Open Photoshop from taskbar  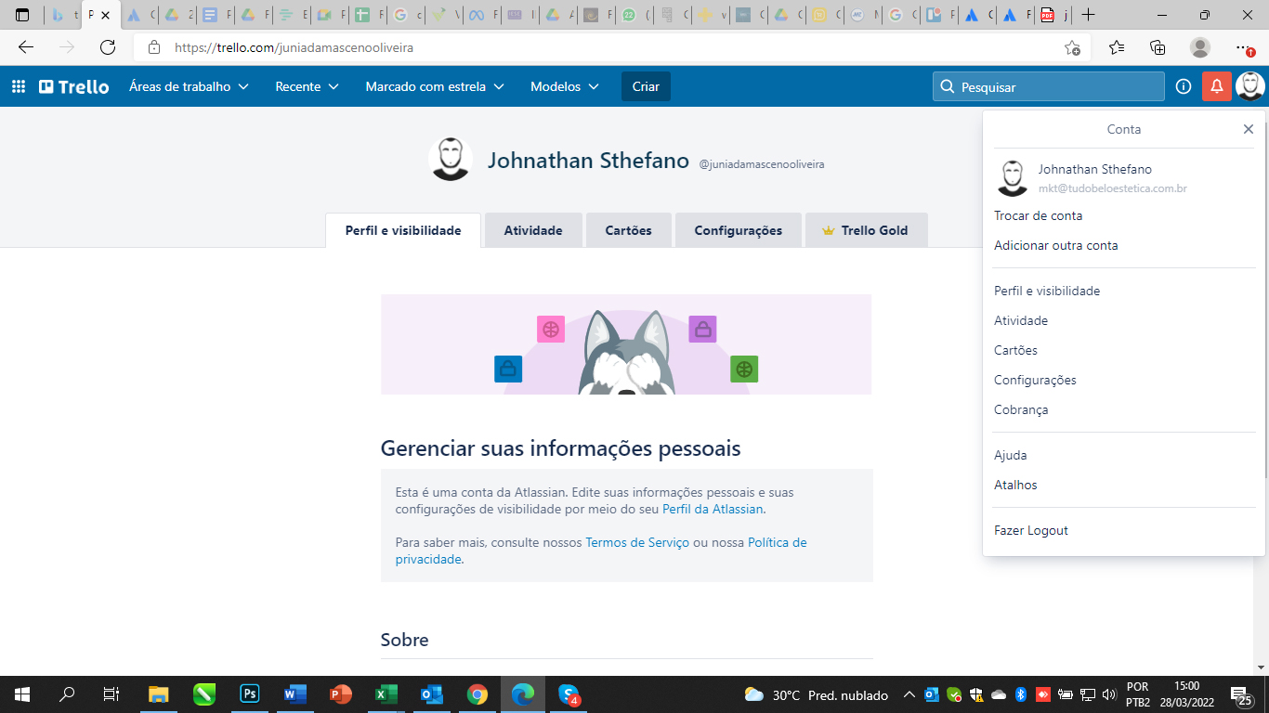250,694
